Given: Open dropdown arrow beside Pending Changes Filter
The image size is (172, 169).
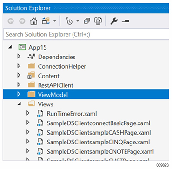Looking at the screenshot, I should coord(78,21).
